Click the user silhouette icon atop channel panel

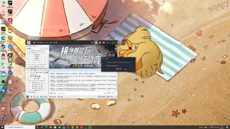click(x=27, y=46)
